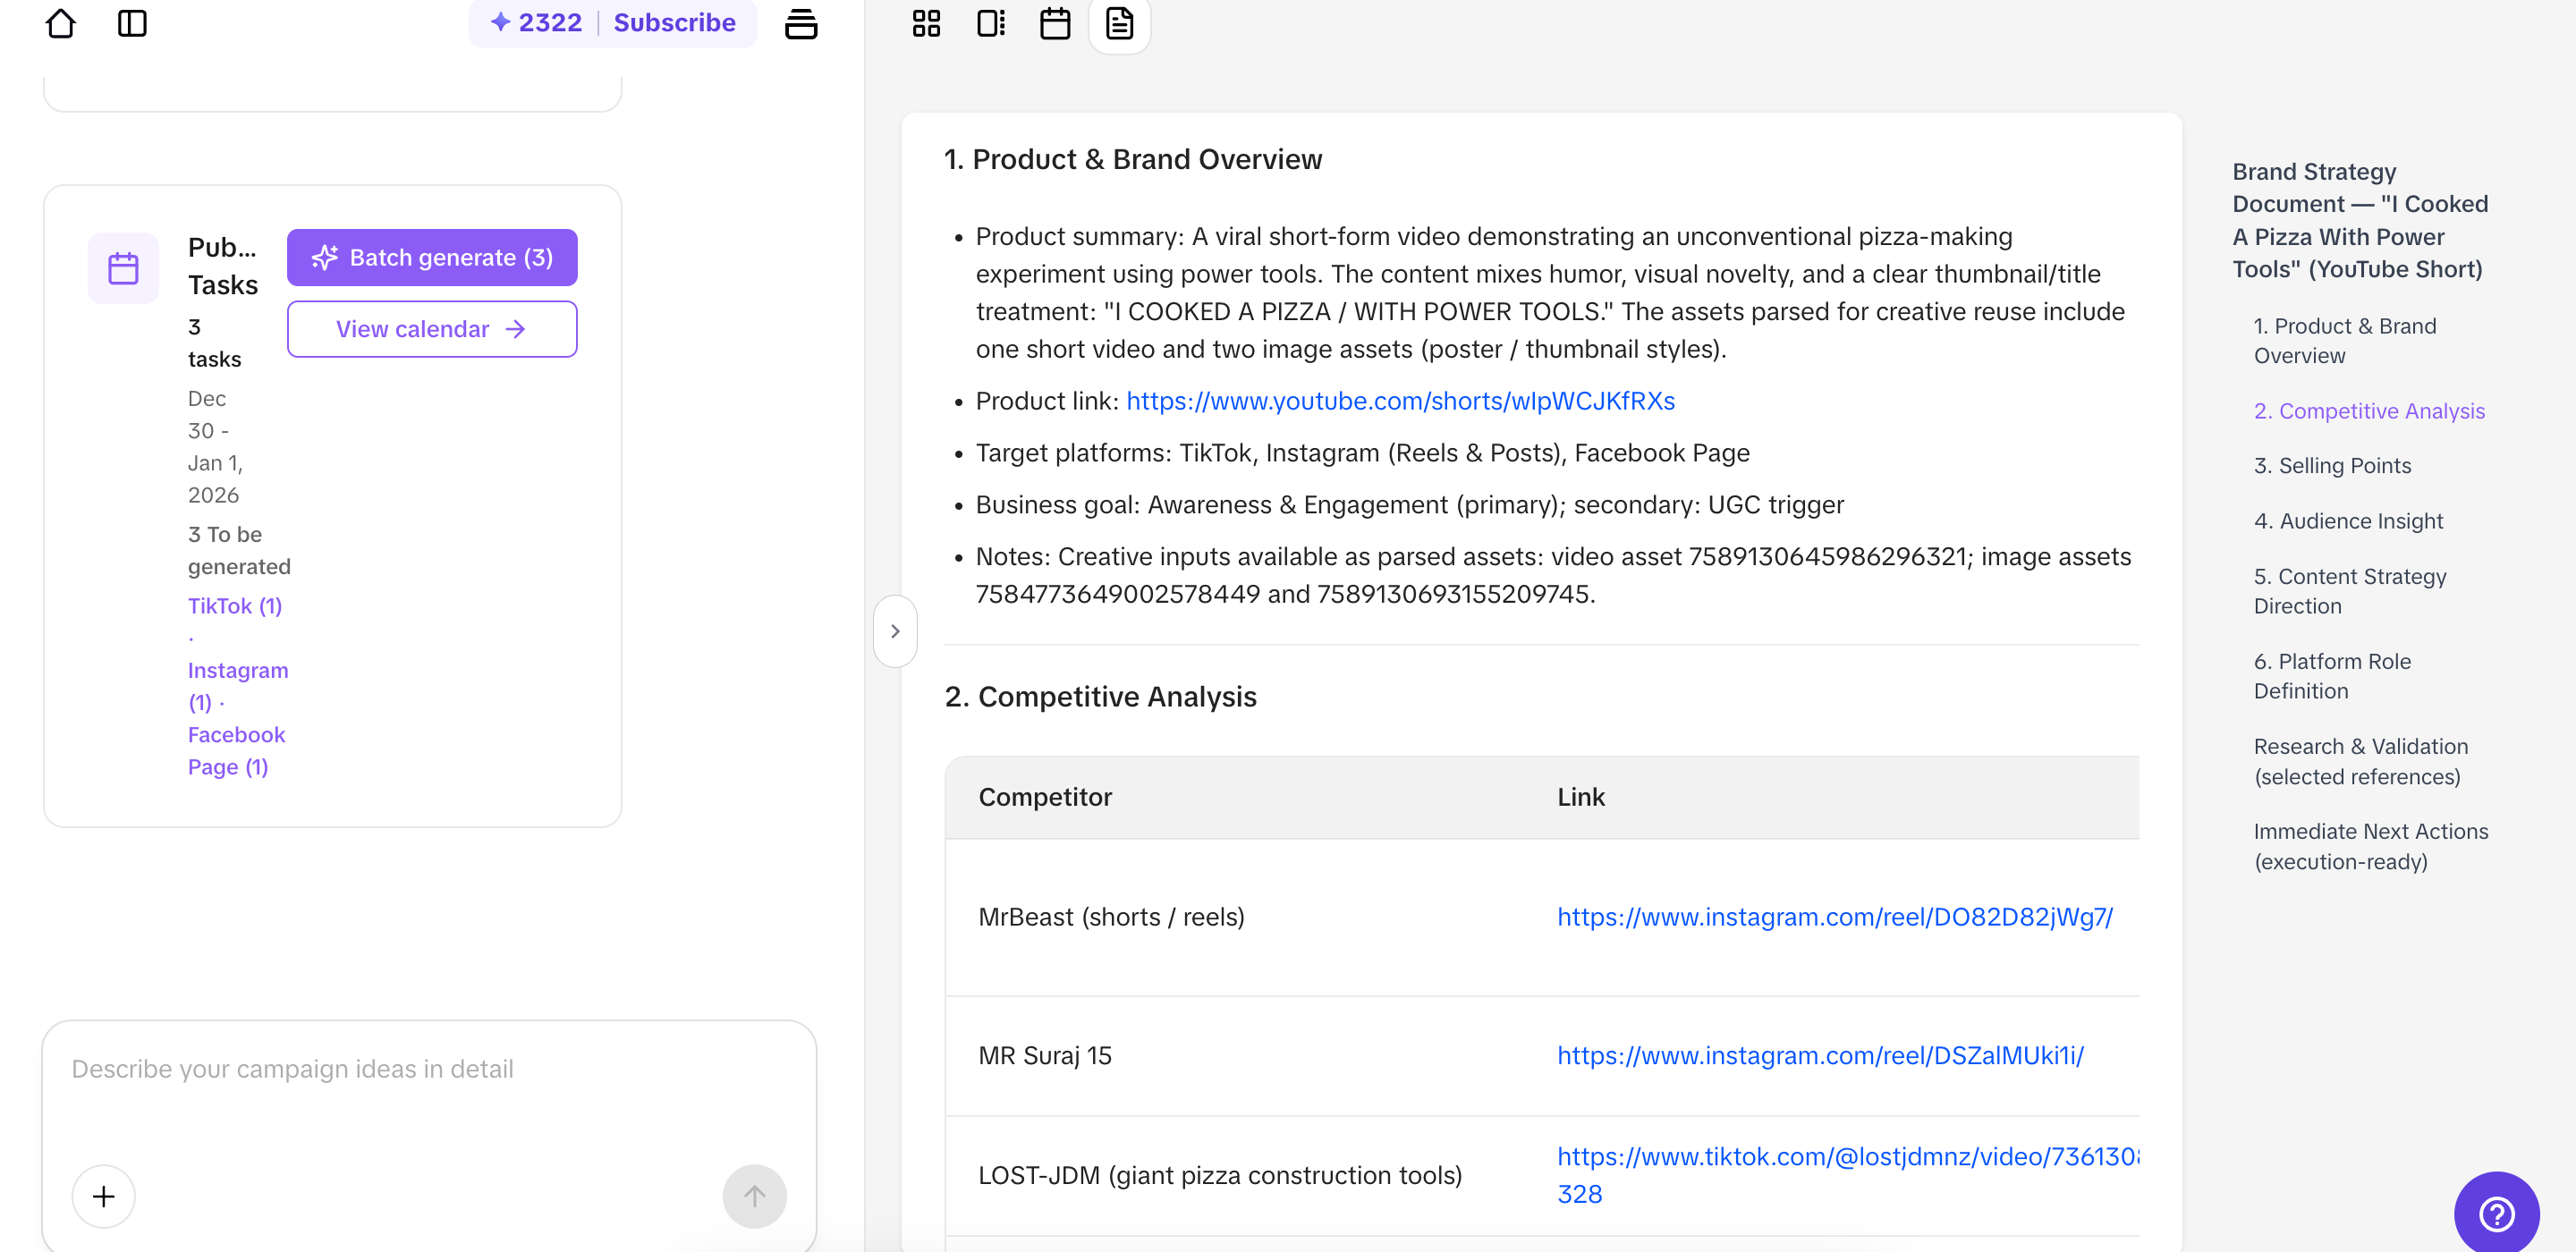
Task: Click Batch generate (3) button
Action: click(432, 257)
